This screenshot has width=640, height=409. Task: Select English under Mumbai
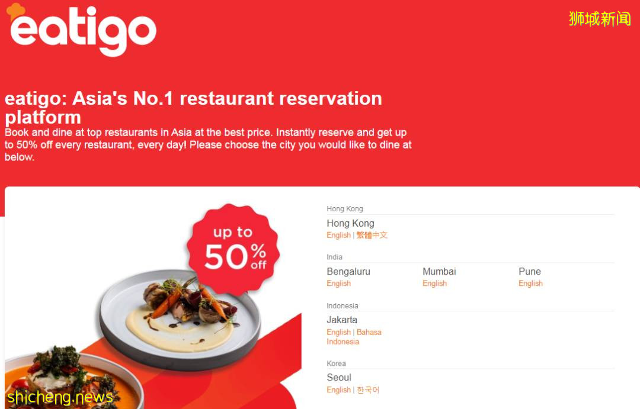[434, 284]
